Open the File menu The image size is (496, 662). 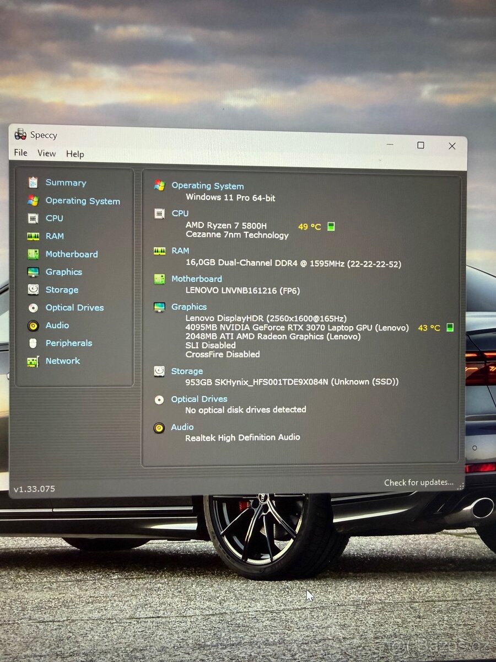pos(20,153)
